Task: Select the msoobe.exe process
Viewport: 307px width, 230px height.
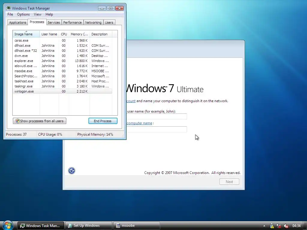Action: point(62,71)
